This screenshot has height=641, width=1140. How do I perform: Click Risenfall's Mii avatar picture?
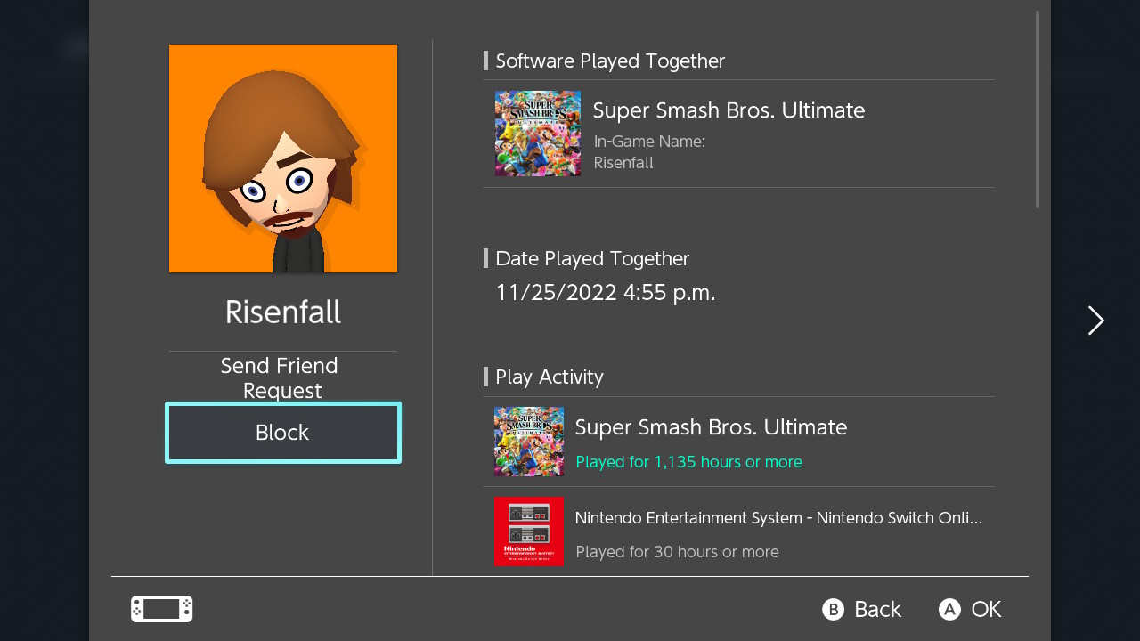283,158
